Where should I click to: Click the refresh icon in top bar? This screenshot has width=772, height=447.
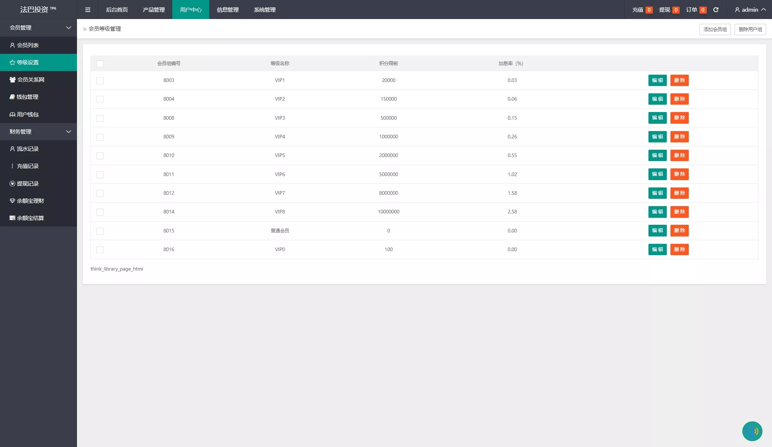[x=716, y=10]
